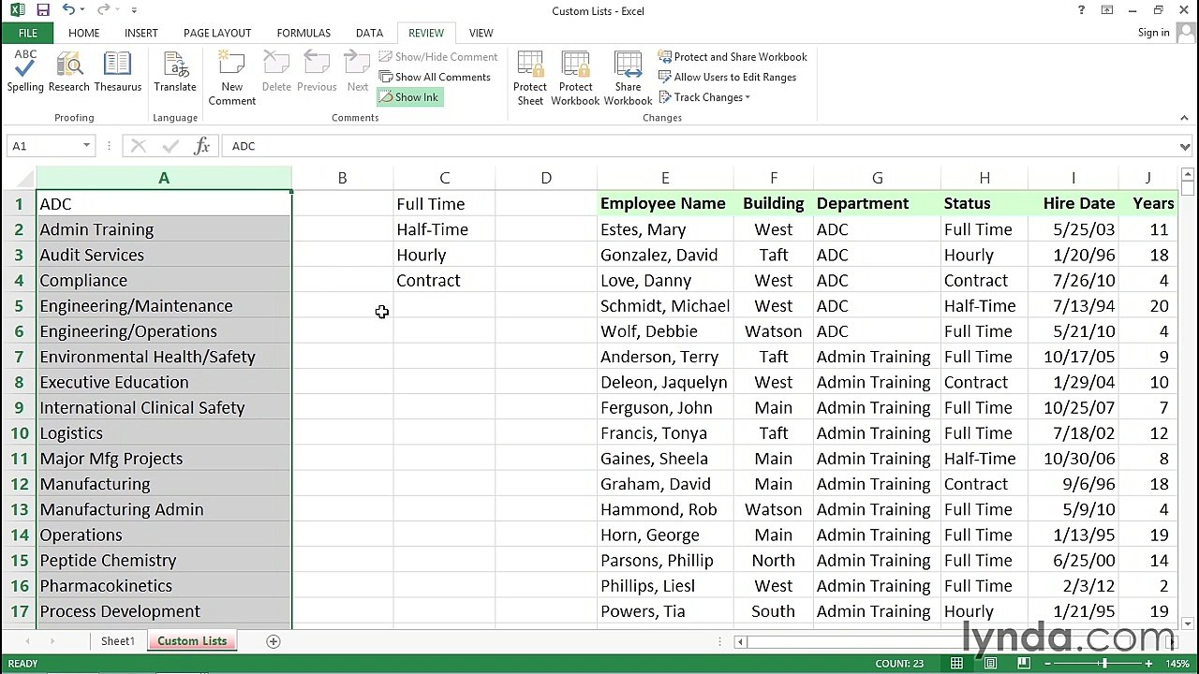Open Ribbon Display Options
The width and height of the screenshot is (1199, 674).
1107,10
